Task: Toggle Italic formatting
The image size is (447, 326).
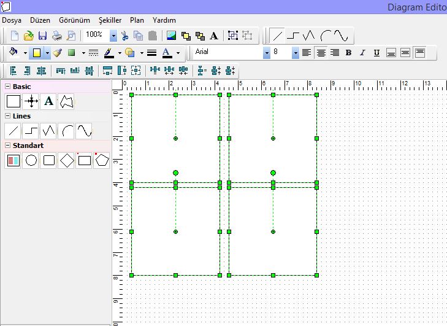Action: pyautogui.click(x=362, y=53)
